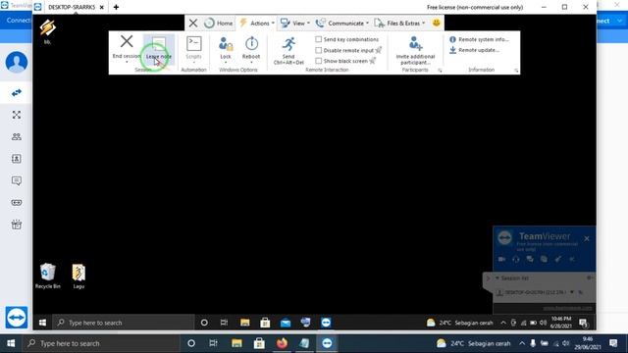Screen dimensions: 628x353
Task: Expand the Reboot dropdown arrow
Action: point(251,63)
